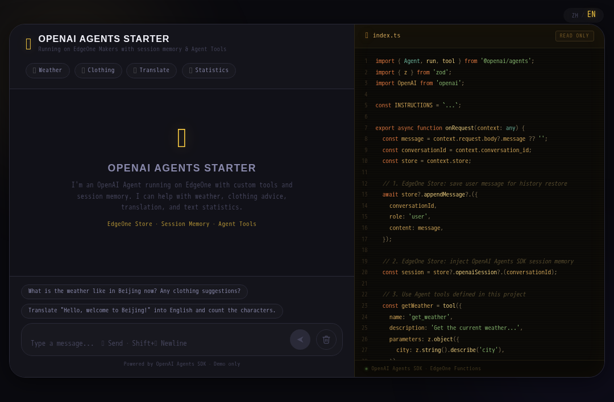The width and height of the screenshot is (614, 402).
Task: Click 'Powered by OpenAI Agents SDK' footer text
Action: [182, 364]
